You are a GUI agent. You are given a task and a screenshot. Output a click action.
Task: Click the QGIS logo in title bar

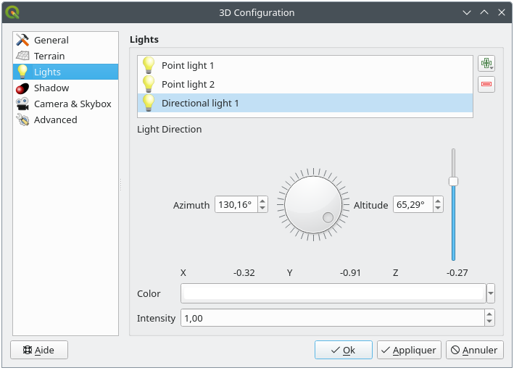coord(12,12)
